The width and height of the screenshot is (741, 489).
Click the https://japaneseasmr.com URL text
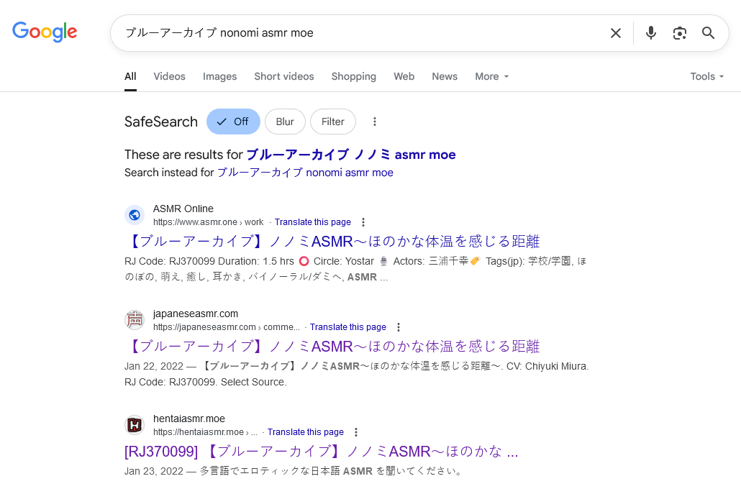(227, 327)
